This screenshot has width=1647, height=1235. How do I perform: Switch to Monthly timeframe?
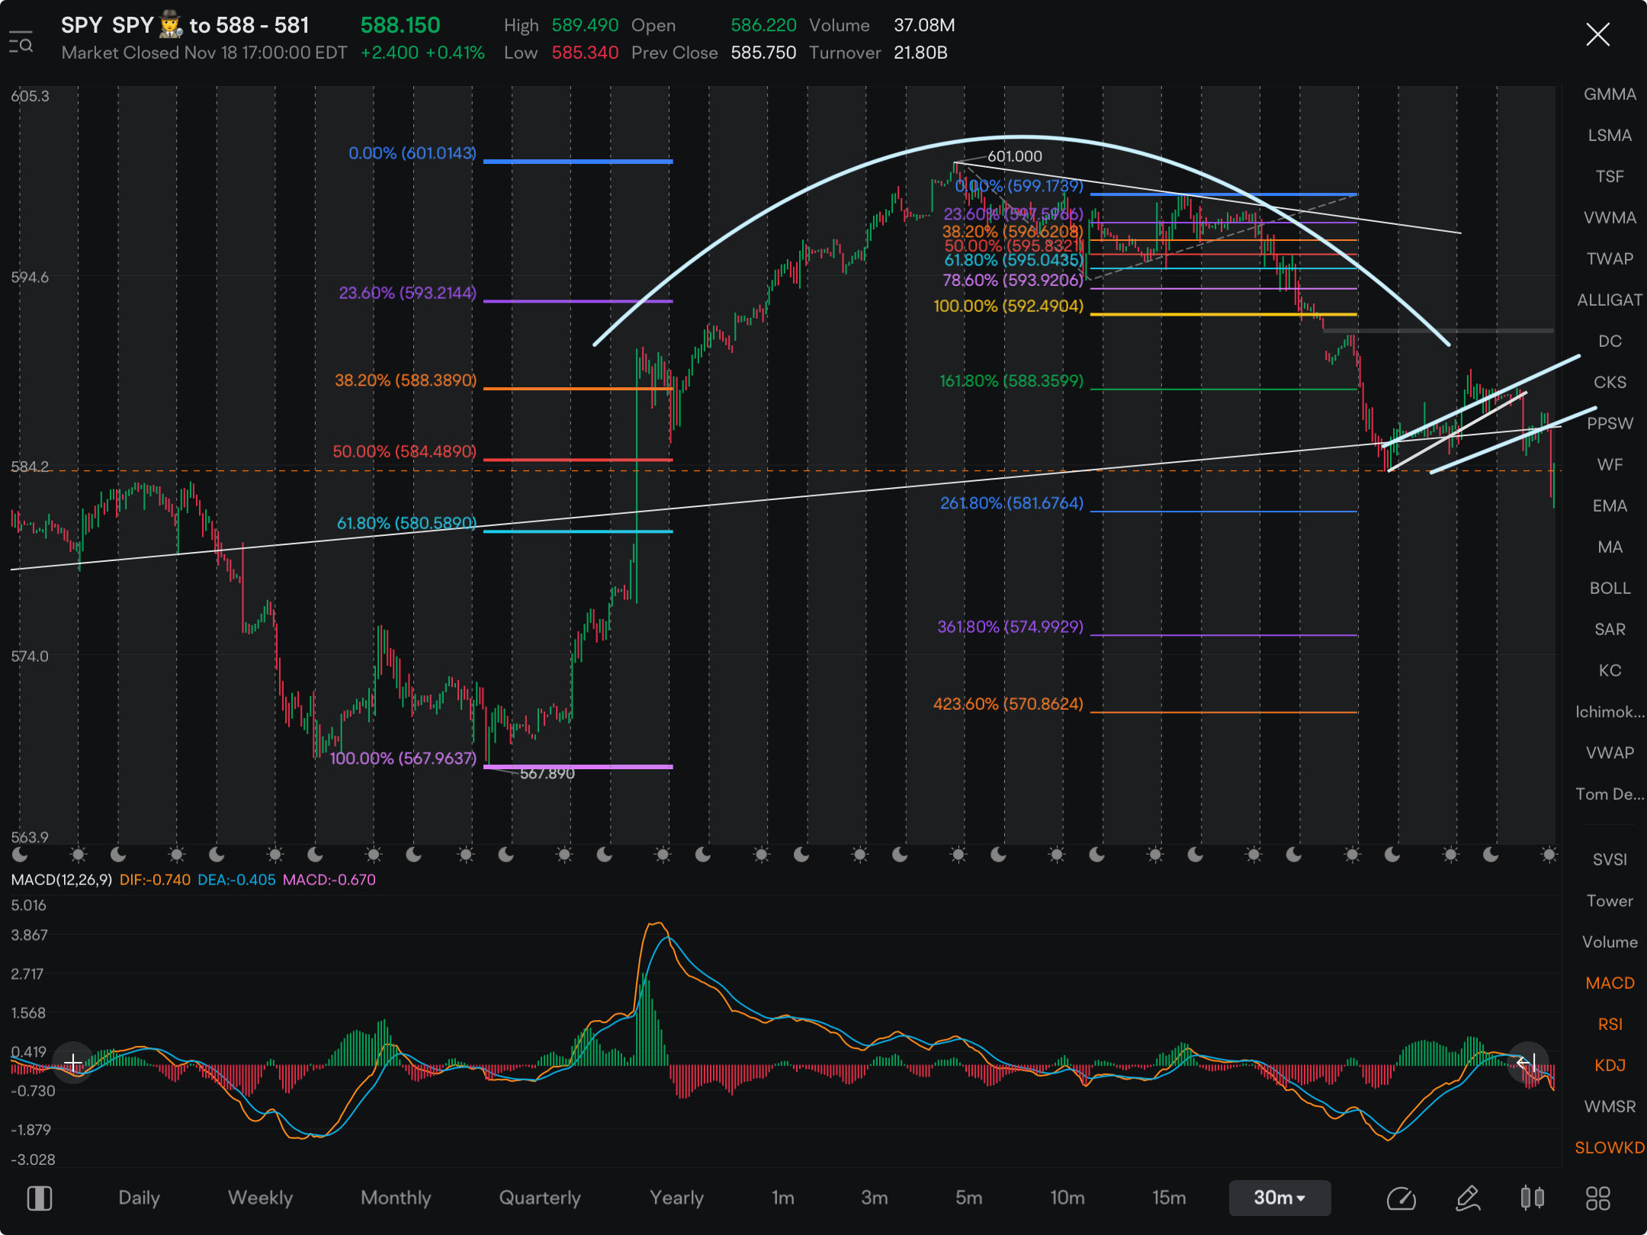396,1198
